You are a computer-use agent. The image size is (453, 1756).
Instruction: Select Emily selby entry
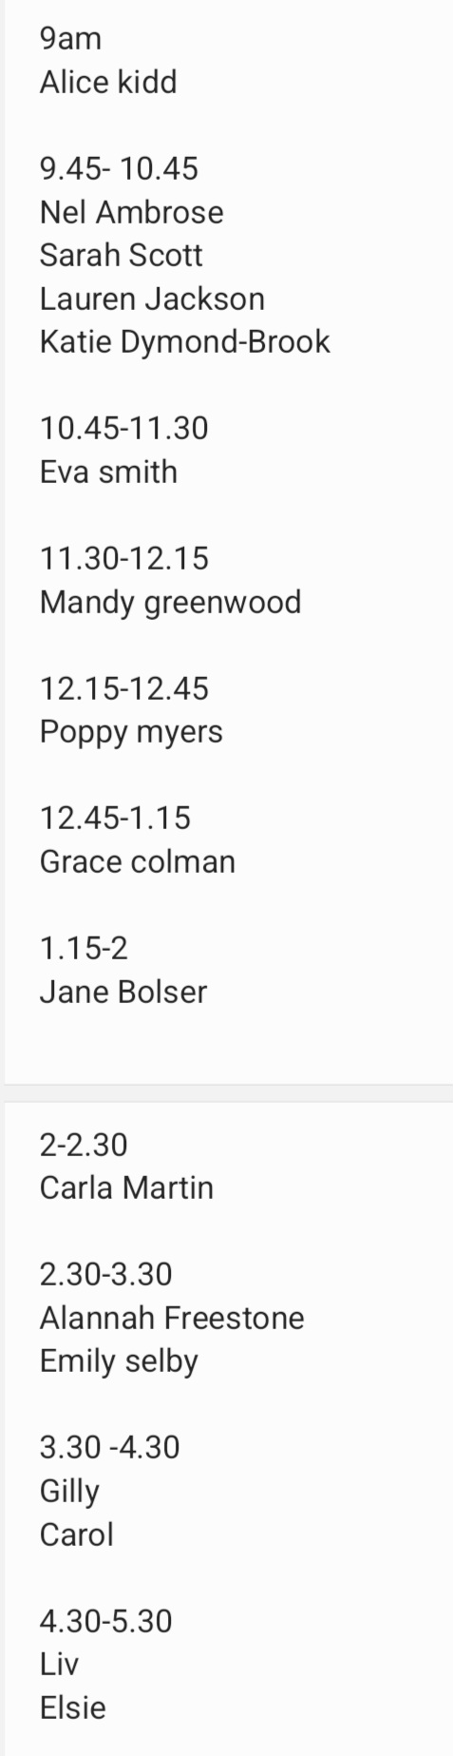tap(119, 1361)
